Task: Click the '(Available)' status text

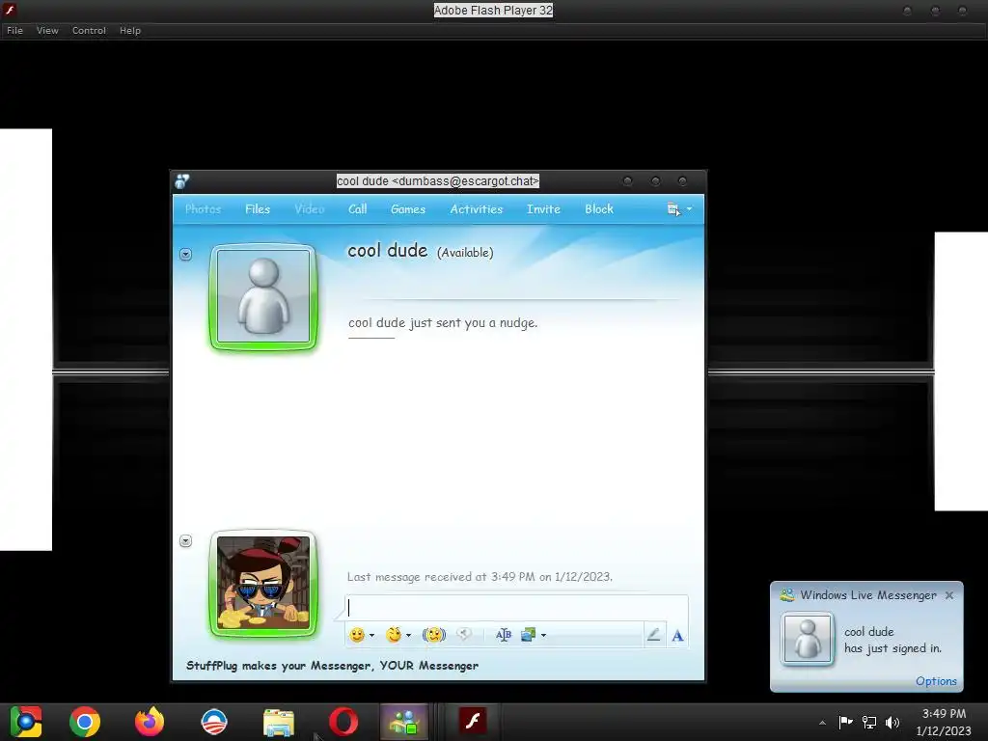Action: pyautogui.click(x=465, y=253)
